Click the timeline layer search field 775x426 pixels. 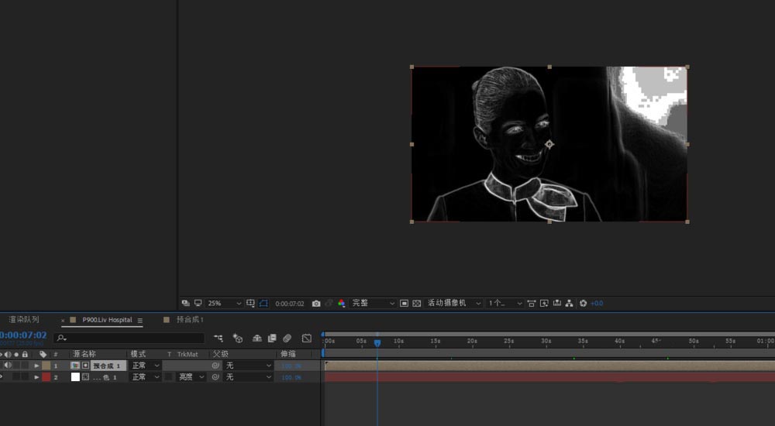[x=129, y=338]
